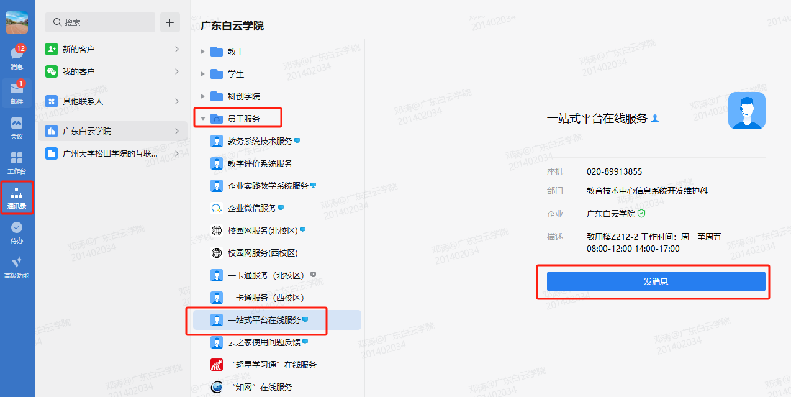Select 教务系统技术服务 in the tree
791x397 pixels.
coord(260,141)
